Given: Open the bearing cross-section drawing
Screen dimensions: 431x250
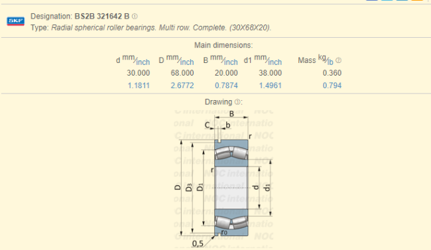Looking at the screenshot, I should (x=223, y=178).
